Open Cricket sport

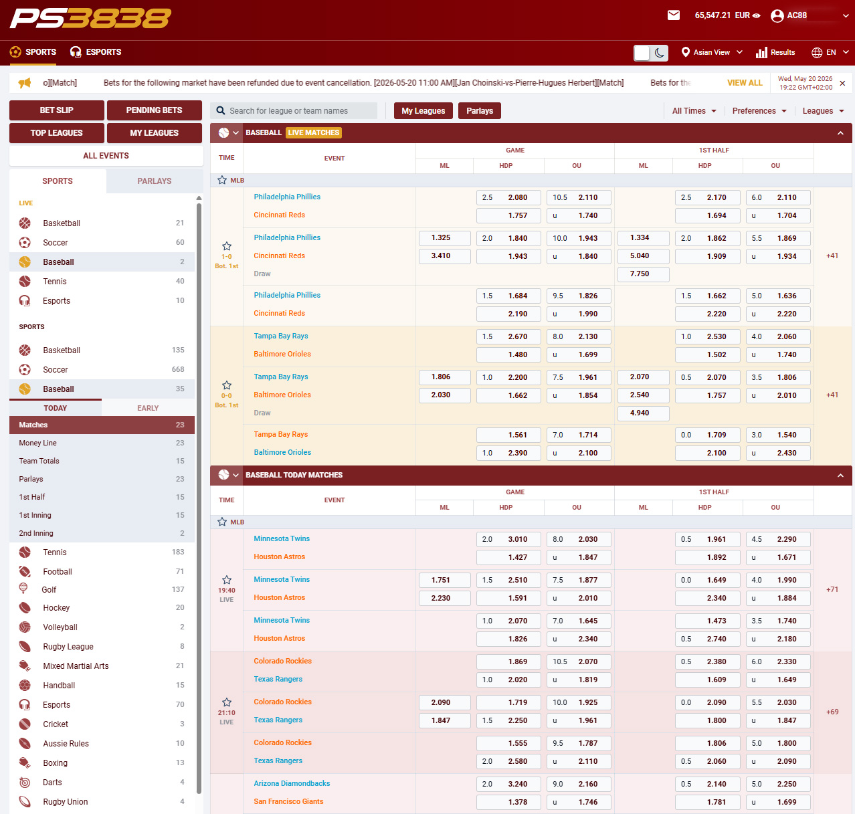(x=102, y=724)
